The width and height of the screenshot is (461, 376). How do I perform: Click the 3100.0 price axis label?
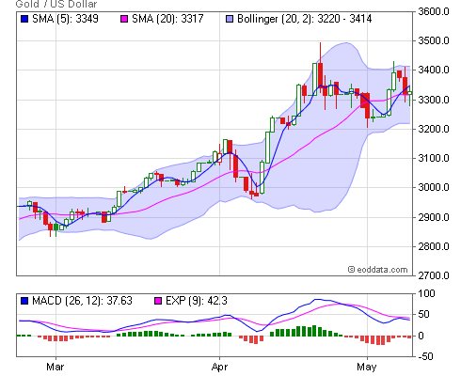434,158
